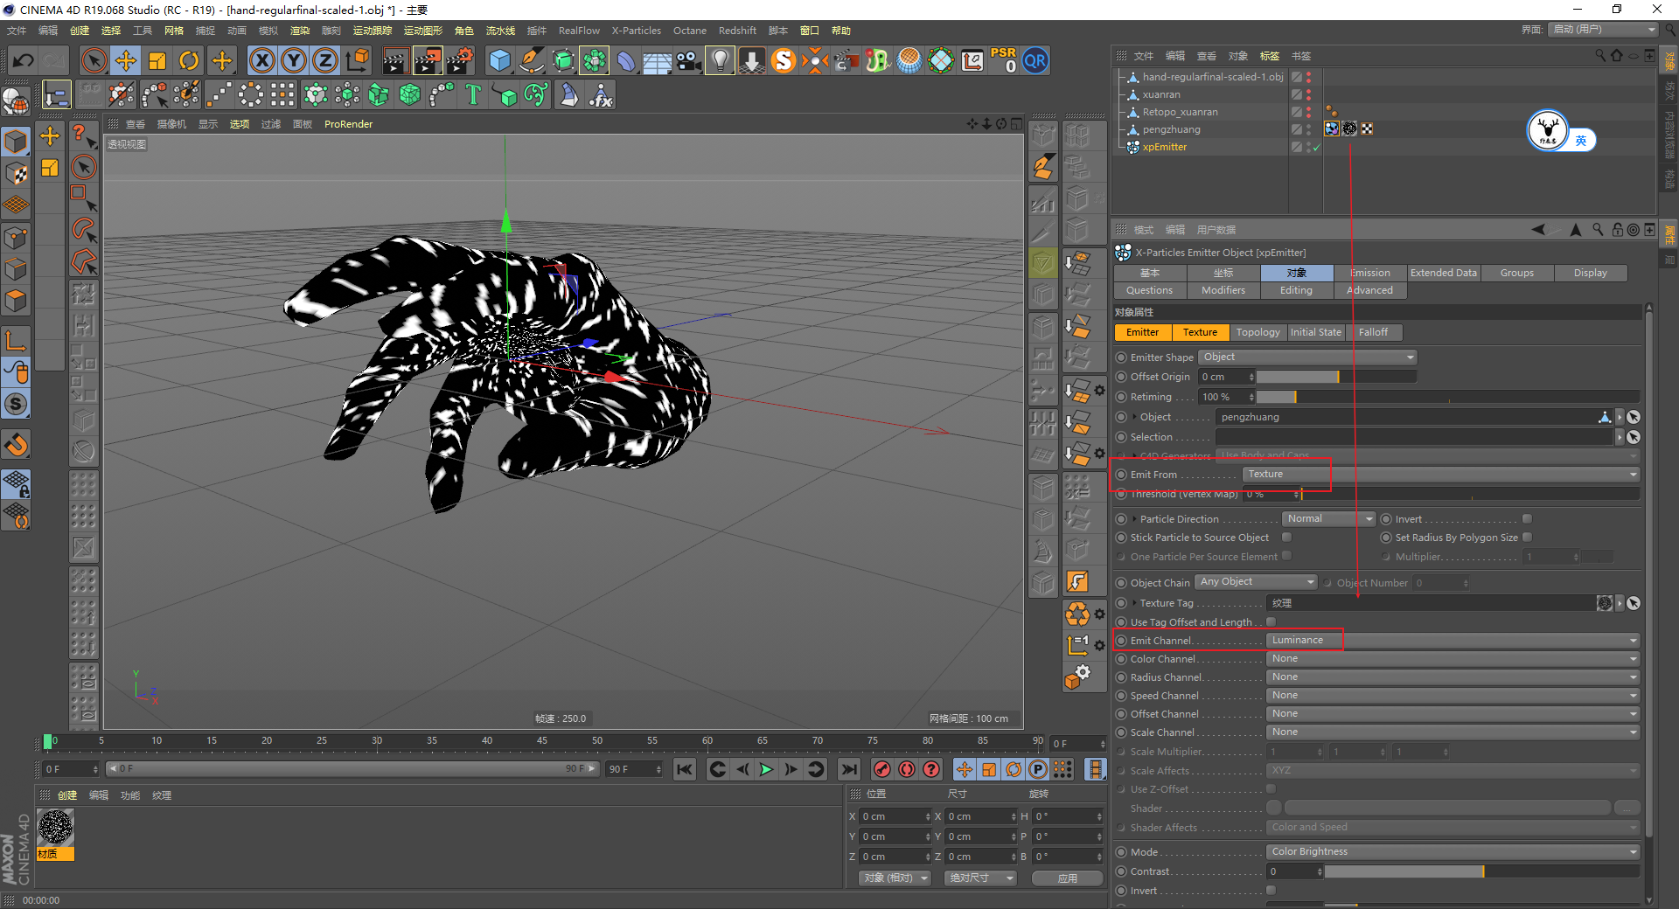Open the Emit Channel Luminance dropdown
The width and height of the screenshot is (1679, 909).
(1452, 641)
